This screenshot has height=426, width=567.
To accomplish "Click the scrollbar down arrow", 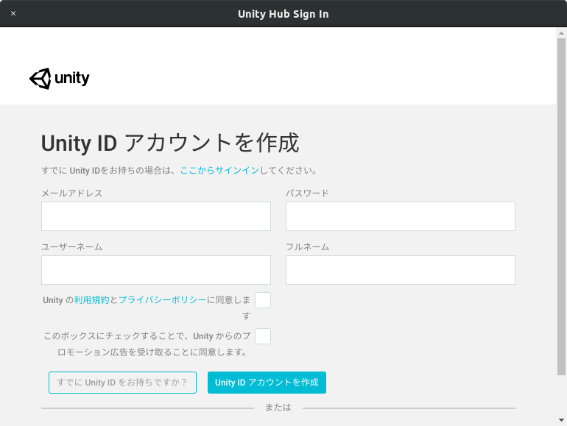I will pyautogui.click(x=561, y=420).
